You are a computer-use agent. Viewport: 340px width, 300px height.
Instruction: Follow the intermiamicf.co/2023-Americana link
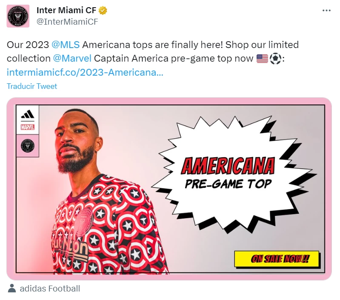85,72
